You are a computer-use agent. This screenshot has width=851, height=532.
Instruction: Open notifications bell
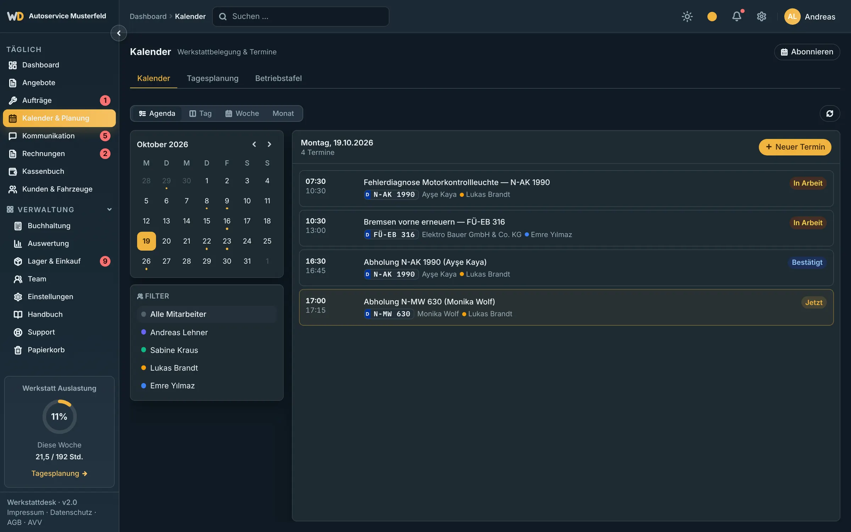(737, 16)
